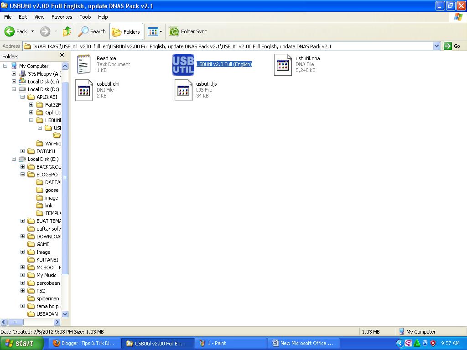Switch to New Microsoft Office taskbar window
467x350 pixels.
tap(303, 344)
